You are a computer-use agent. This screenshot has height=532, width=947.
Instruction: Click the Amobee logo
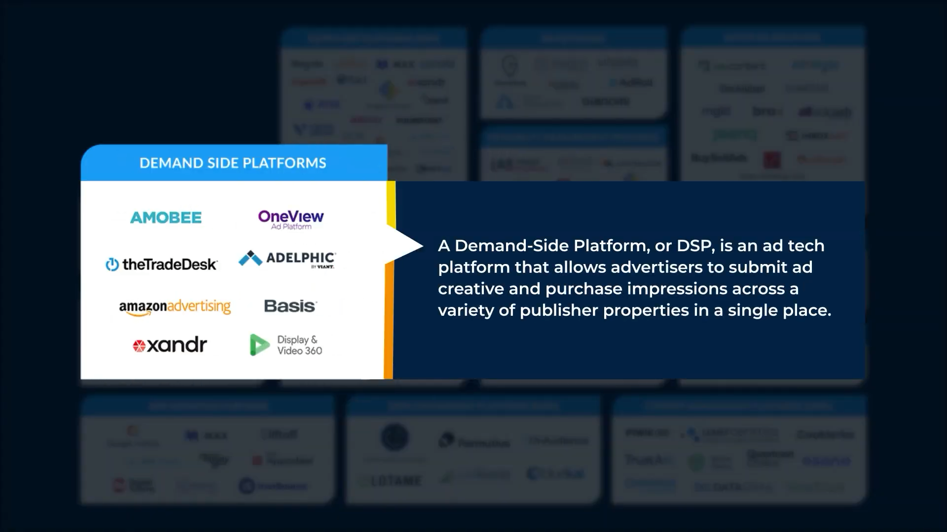[166, 217]
